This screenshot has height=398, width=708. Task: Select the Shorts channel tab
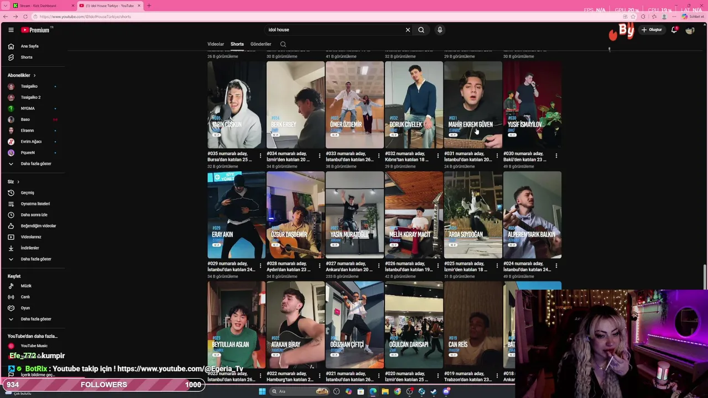[237, 44]
